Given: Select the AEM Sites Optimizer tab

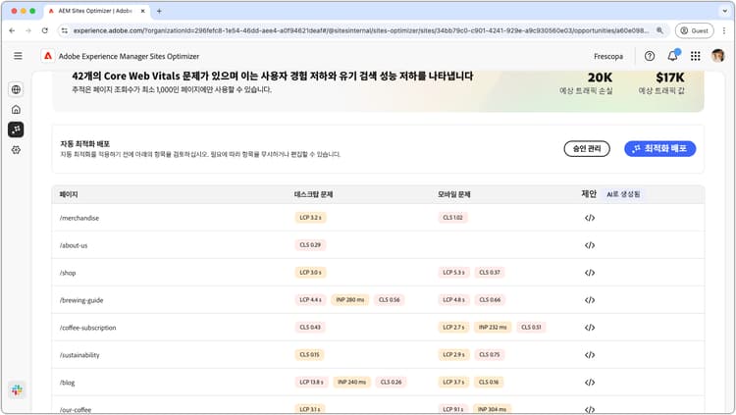Looking at the screenshot, I should coord(96,11).
